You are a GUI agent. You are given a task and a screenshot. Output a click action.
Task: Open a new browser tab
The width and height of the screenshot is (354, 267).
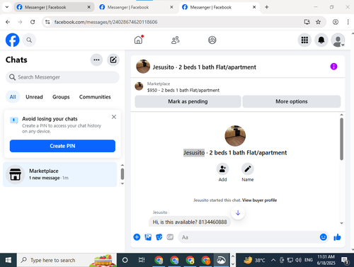click(267, 7)
